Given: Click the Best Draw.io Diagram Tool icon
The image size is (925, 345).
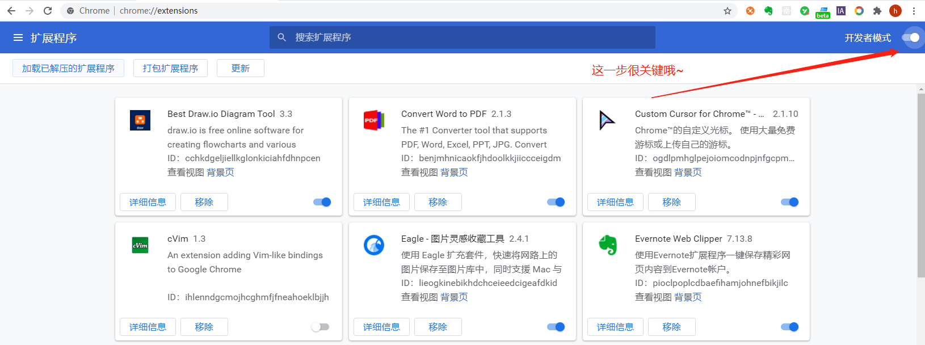Looking at the screenshot, I should [x=140, y=120].
